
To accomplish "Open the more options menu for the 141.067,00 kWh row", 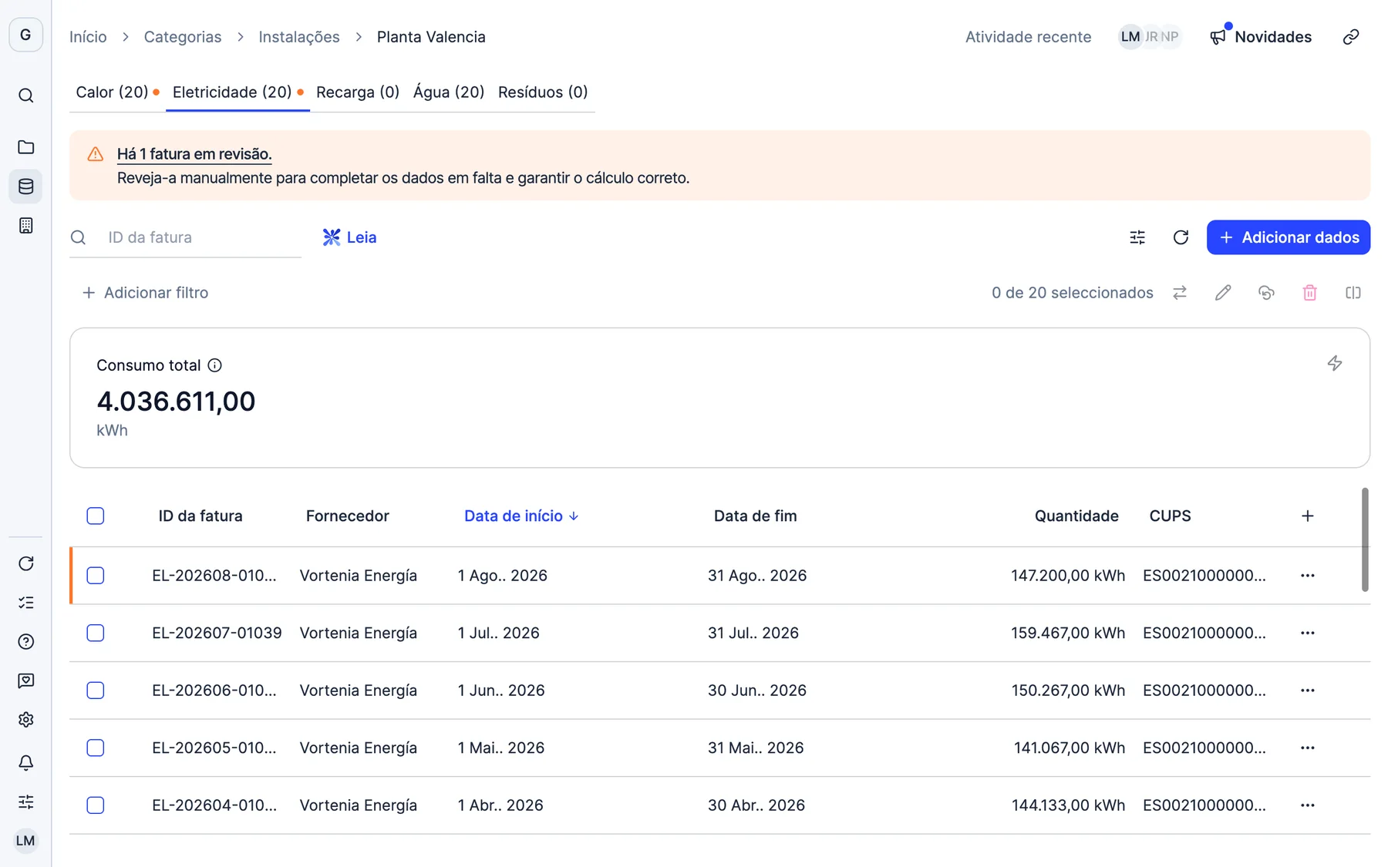I will pos(1307,748).
